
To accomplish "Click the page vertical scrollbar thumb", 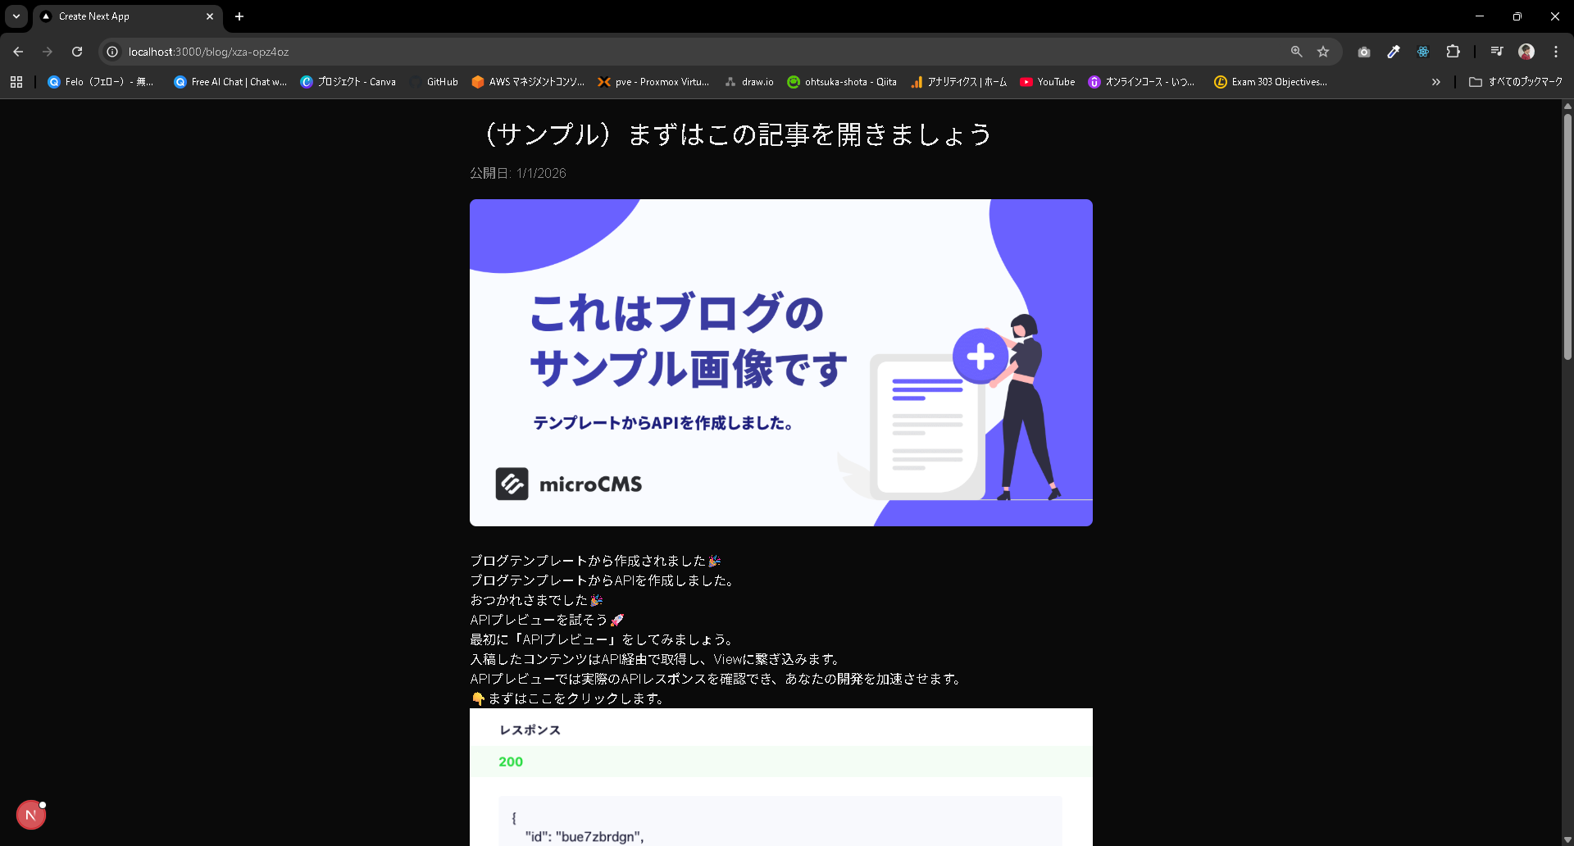I will [x=1567, y=236].
